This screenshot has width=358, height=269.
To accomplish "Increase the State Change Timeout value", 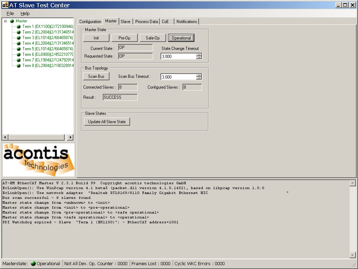I will 199,55.
